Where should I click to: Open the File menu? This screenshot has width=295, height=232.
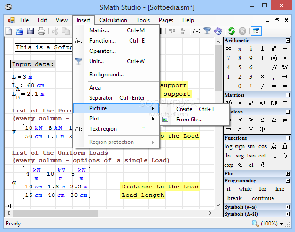click(x=24, y=20)
